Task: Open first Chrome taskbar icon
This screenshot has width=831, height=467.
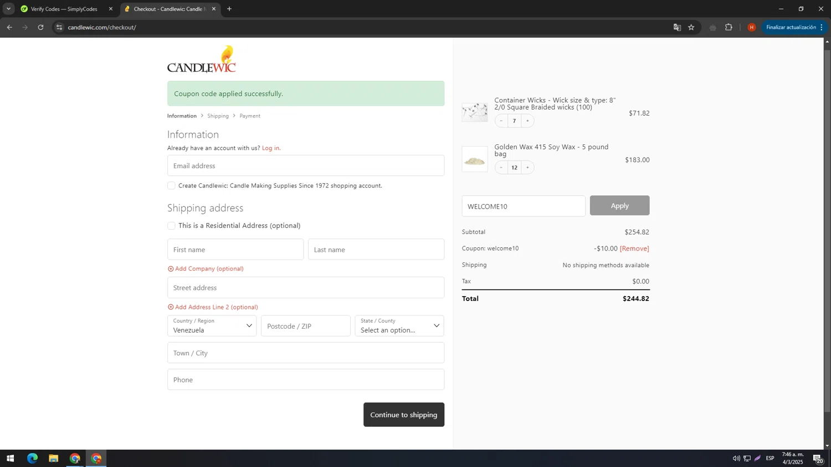Action: point(75,458)
